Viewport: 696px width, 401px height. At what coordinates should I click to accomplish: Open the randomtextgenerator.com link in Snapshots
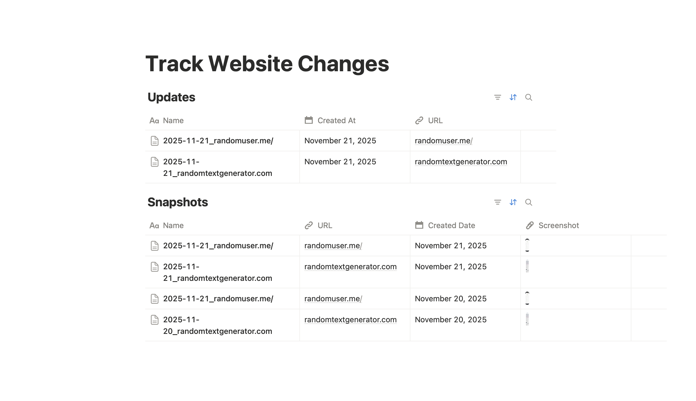tap(350, 267)
